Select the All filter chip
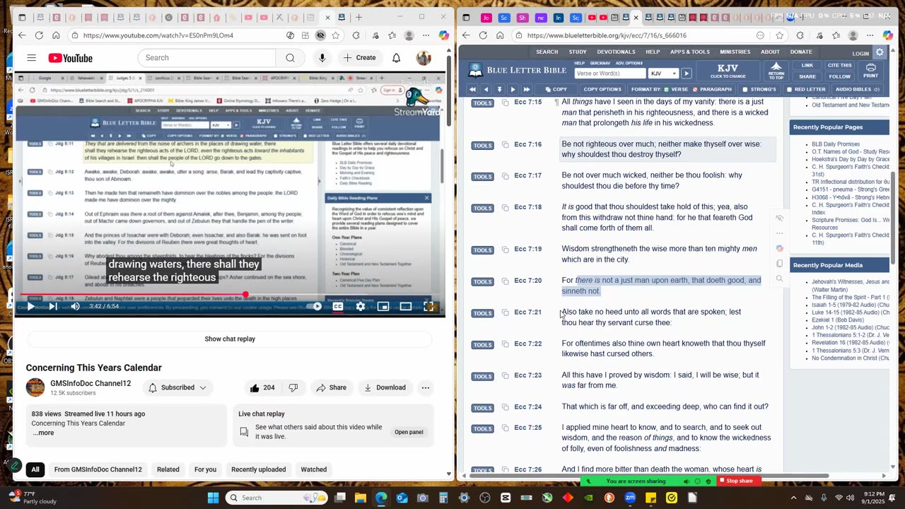Screen dimensions: 905x509 click(x=35, y=469)
